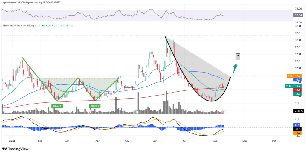Click the 25.0 price axis label
Screen dimensions: 306x154
[x=298, y=54]
